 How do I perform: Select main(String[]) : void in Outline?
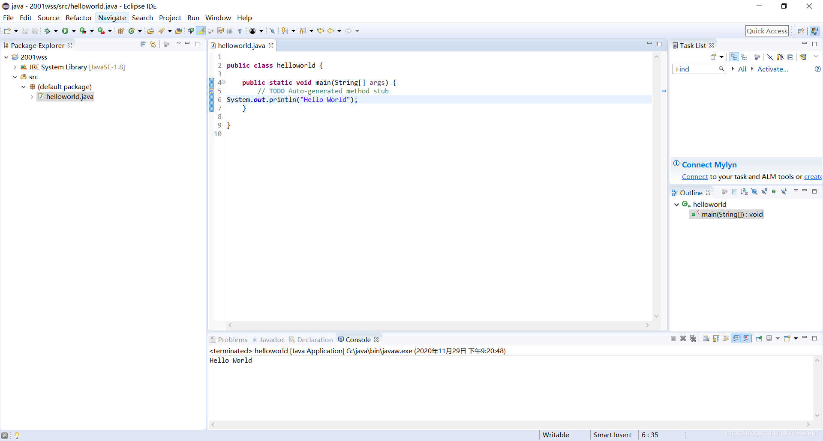pyautogui.click(x=727, y=215)
